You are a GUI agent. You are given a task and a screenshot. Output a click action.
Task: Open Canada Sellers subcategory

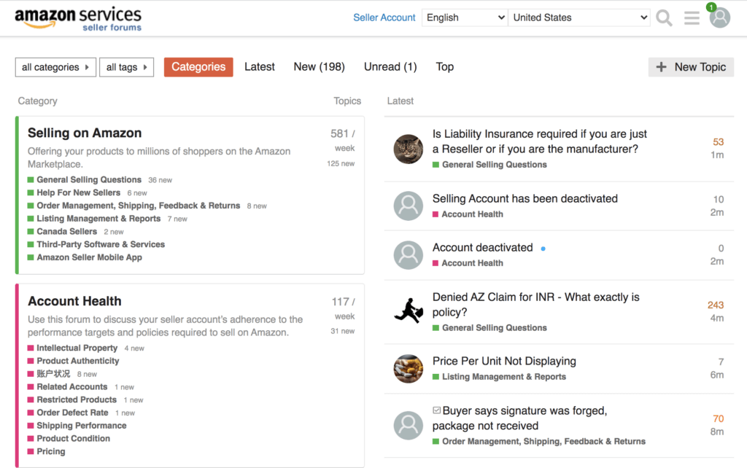point(66,231)
